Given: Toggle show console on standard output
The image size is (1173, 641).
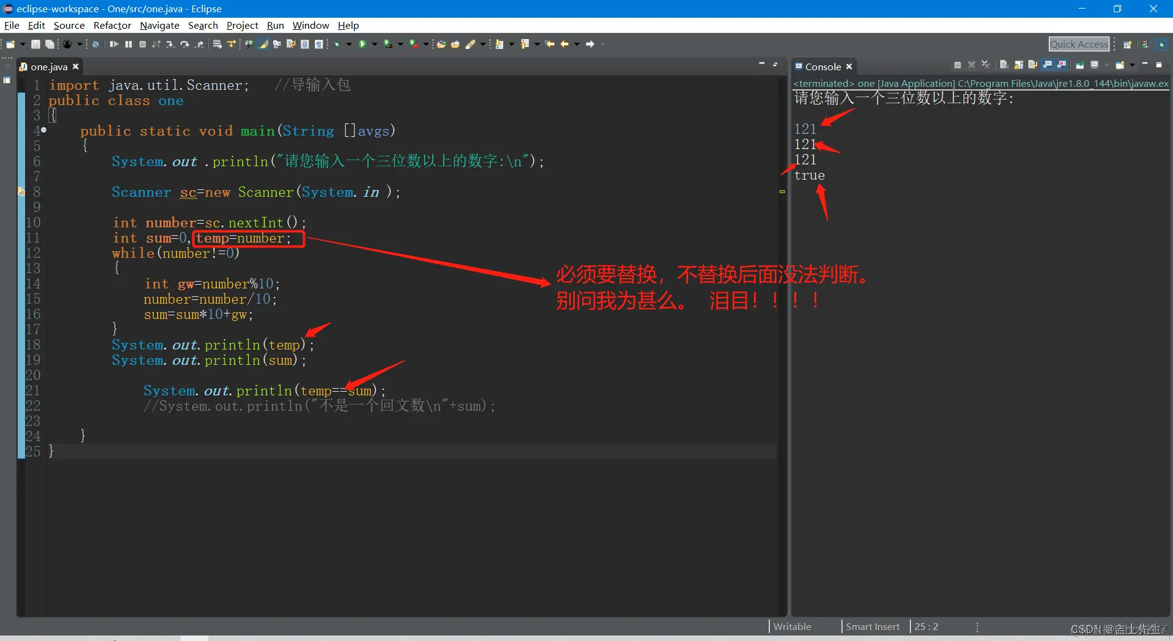Looking at the screenshot, I should [x=1047, y=65].
